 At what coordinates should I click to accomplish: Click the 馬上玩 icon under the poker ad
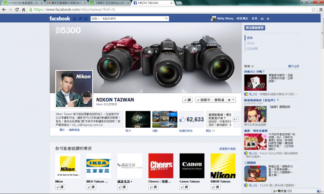(x=246, y=94)
